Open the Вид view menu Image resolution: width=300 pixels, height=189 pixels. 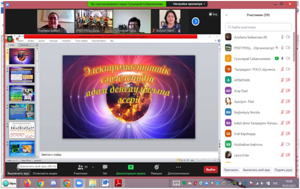[213, 14]
